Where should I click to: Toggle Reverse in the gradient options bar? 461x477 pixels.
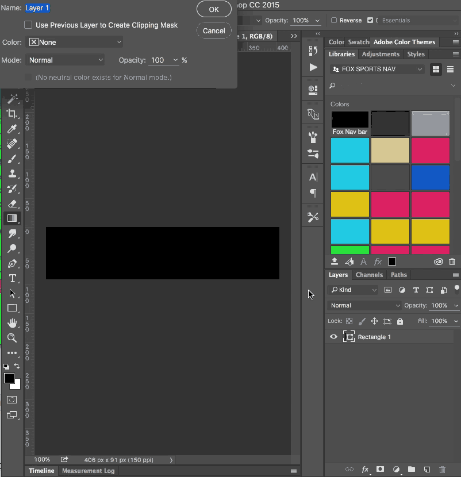[333, 20]
